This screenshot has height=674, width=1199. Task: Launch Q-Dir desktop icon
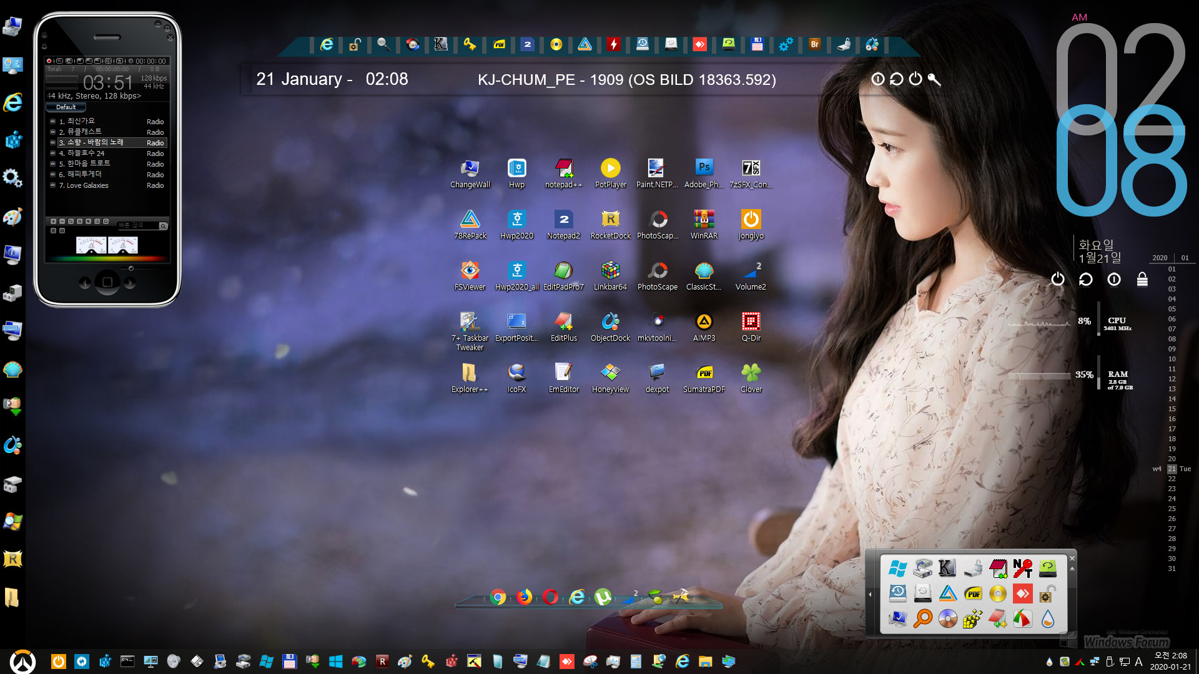(751, 327)
